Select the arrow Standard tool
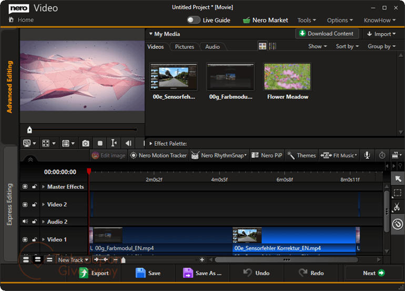 coord(398,178)
